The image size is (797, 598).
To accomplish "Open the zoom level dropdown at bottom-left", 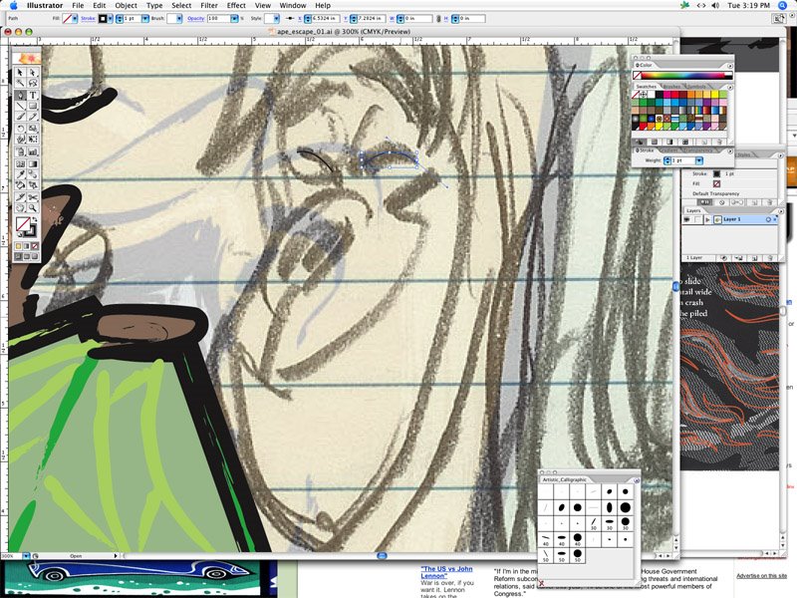I will [x=26, y=556].
